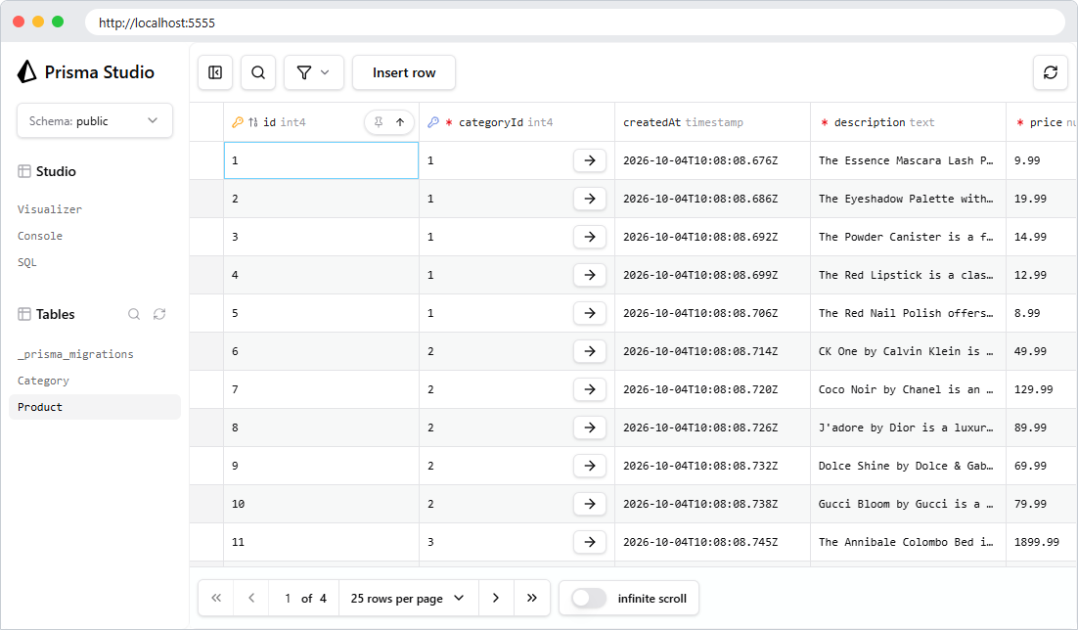1078x630 pixels.
Task: Select the id cell containing 10
Action: [321, 504]
